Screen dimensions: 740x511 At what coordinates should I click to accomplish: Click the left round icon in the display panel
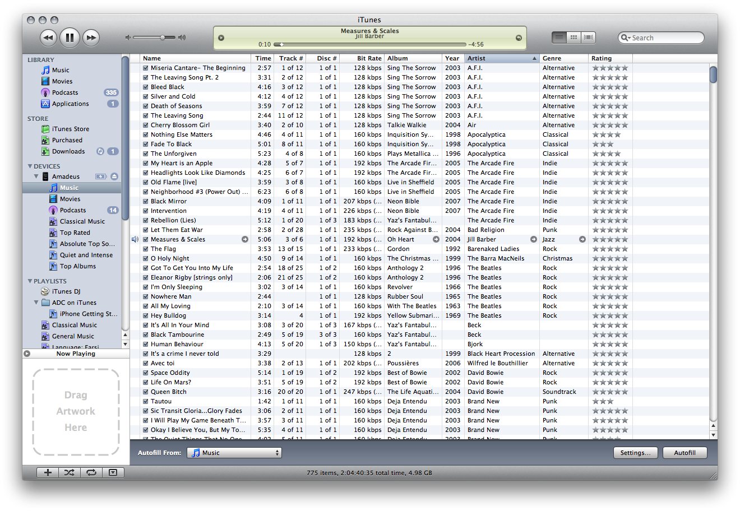pyautogui.click(x=221, y=38)
